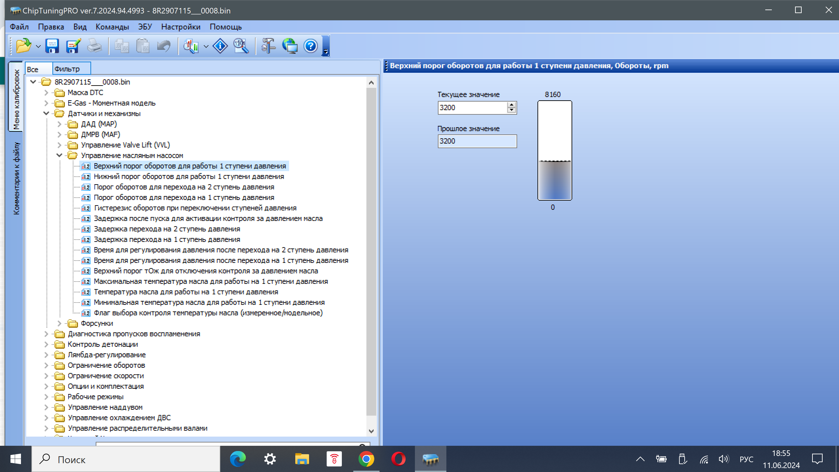Expand the Форсунки folder
The image size is (839, 472).
pyautogui.click(x=59, y=323)
